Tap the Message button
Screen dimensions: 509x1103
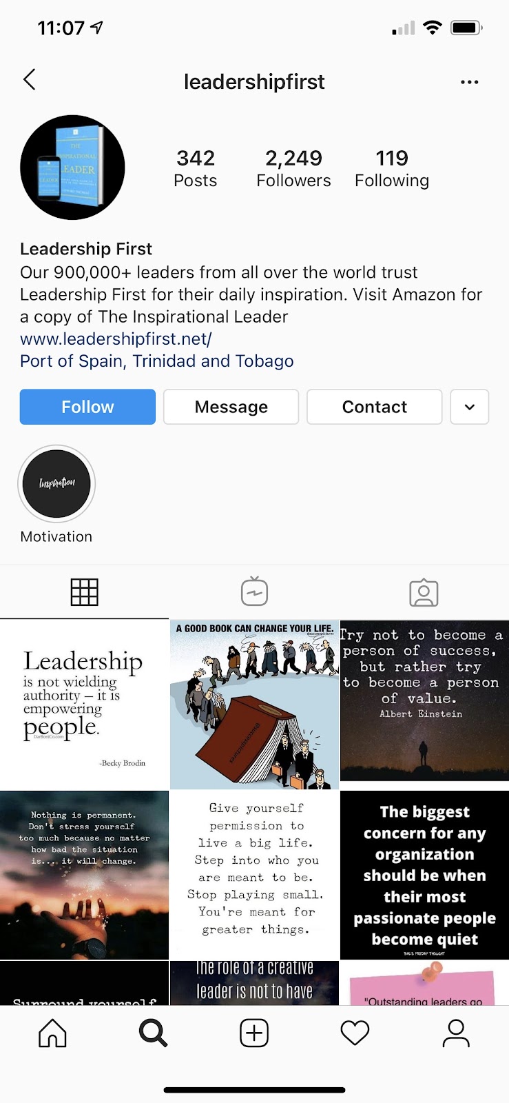tap(231, 407)
